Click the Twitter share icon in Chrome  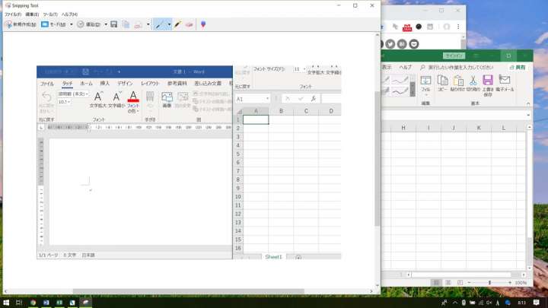coord(390,44)
